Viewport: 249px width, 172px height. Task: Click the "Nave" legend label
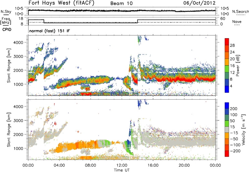[237, 21]
